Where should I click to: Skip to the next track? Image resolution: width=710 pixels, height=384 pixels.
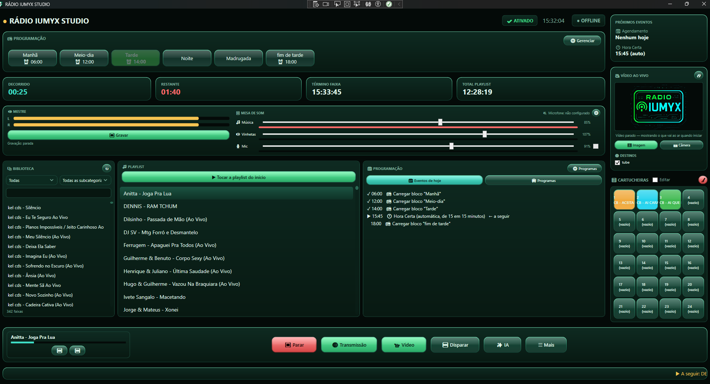pyautogui.click(x=77, y=350)
